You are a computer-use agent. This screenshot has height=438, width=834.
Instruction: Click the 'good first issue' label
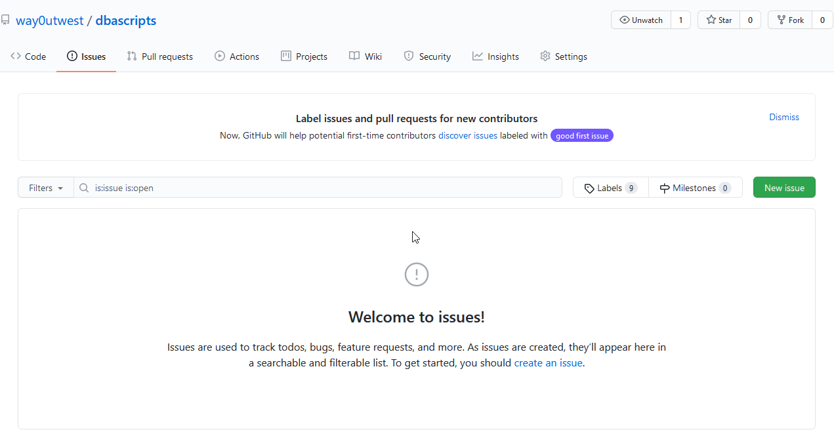(x=582, y=136)
